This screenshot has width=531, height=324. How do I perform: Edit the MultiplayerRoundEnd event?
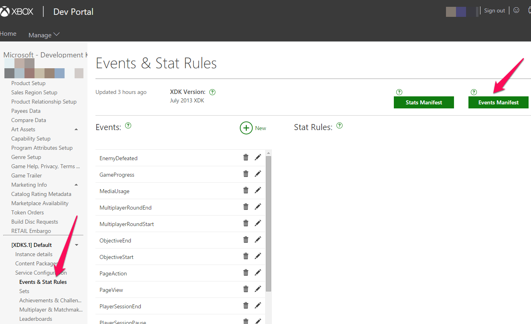[x=258, y=207]
